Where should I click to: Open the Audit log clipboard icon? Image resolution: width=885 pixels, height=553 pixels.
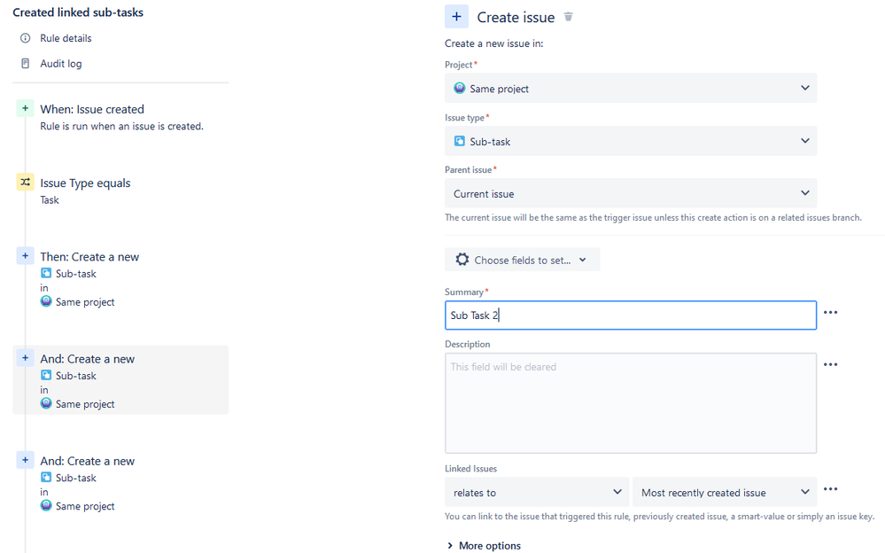(26, 64)
